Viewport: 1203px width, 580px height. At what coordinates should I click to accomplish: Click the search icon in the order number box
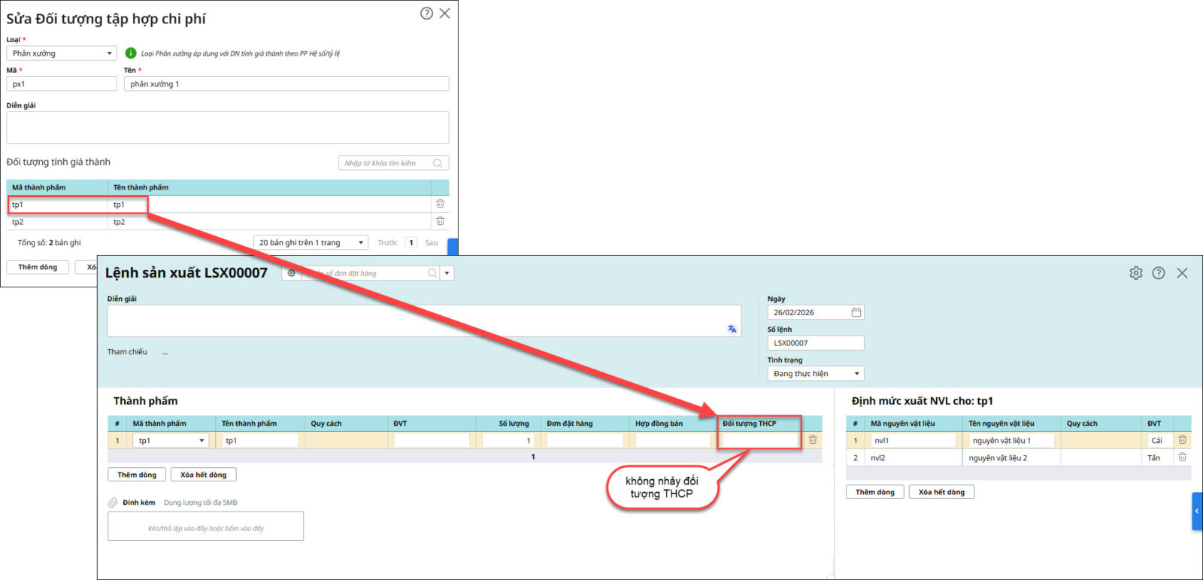[432, 273]
